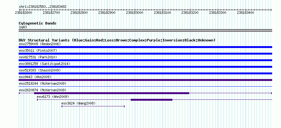Click ruler position 238183400
This screenshot has width=281, height=128.
point(246,13)
